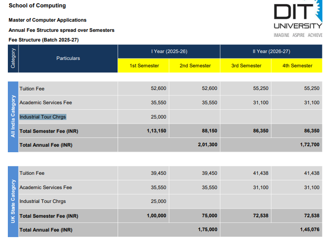Click the "Fee Structure (Batch 2025-27)" line
The height and width of the screenshot is (244, 333).
pyautogui.click(x=43, y=40)
